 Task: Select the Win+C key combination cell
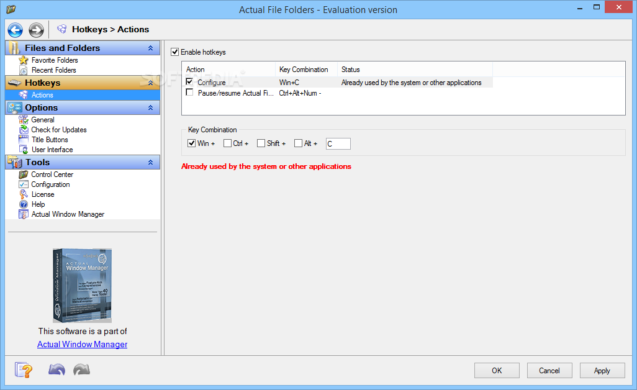(289, 83)
